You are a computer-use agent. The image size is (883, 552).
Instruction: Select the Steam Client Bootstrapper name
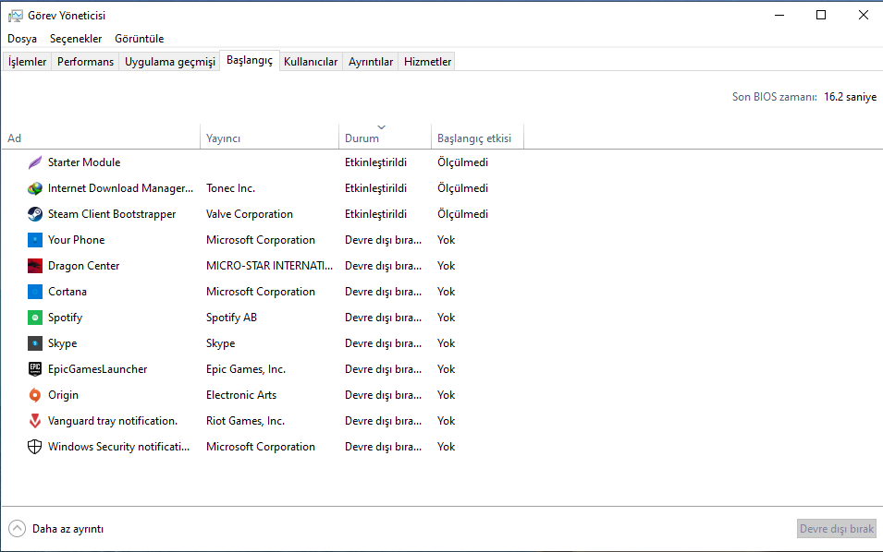coord(112,214)
